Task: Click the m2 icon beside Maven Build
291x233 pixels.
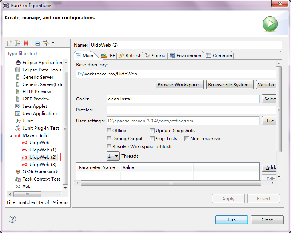Action: [18, 135]
